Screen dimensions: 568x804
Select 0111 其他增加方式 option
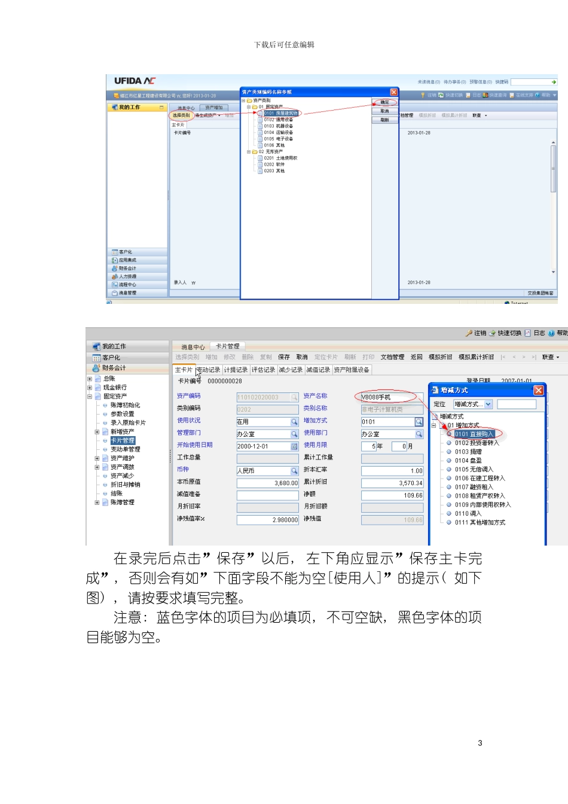tap(480, 523)
